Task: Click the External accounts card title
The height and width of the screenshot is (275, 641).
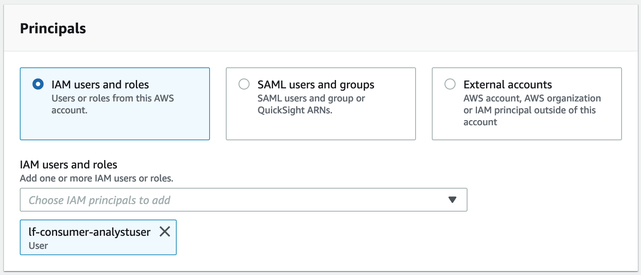Action: tap(507, 84)
